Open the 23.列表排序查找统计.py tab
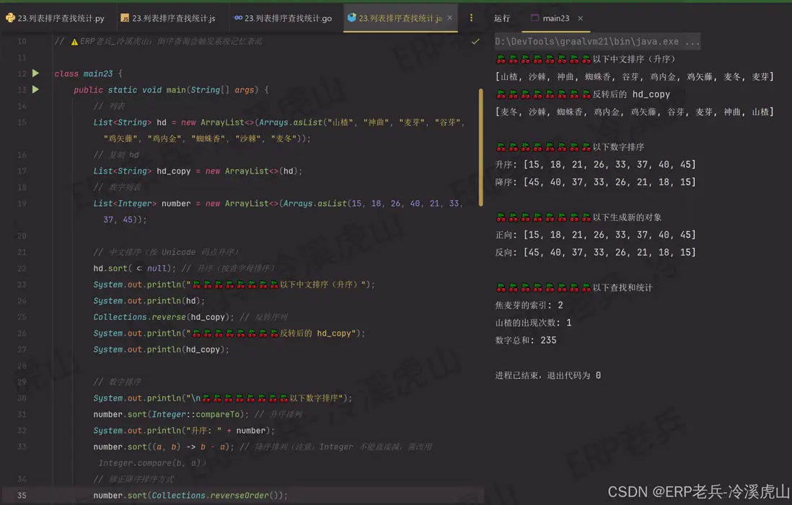The image size is (792, 505). 55,18
